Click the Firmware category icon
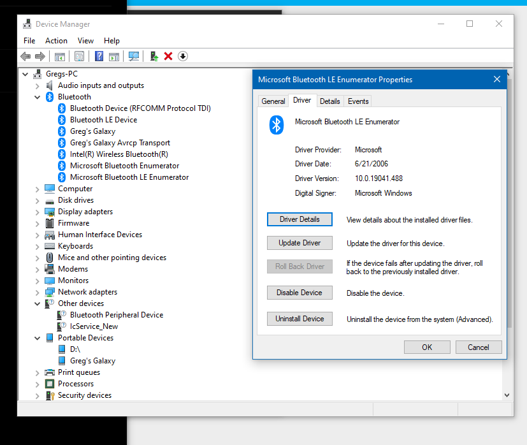 point(50,223)
